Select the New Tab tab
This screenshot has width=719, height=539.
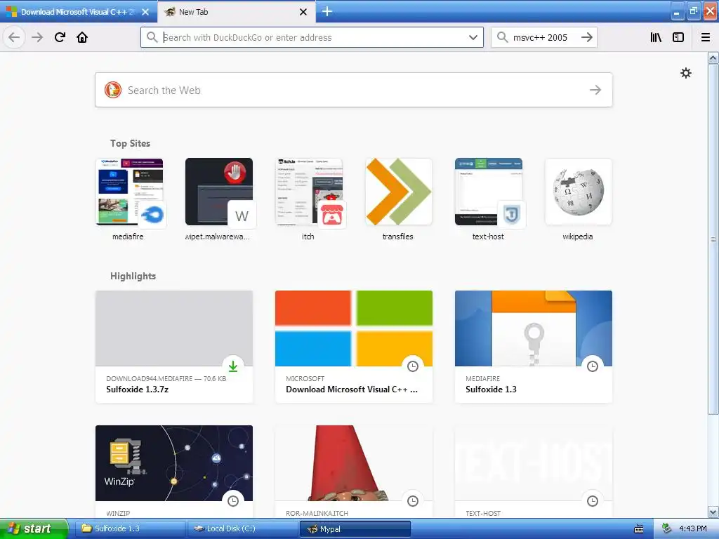236,12
